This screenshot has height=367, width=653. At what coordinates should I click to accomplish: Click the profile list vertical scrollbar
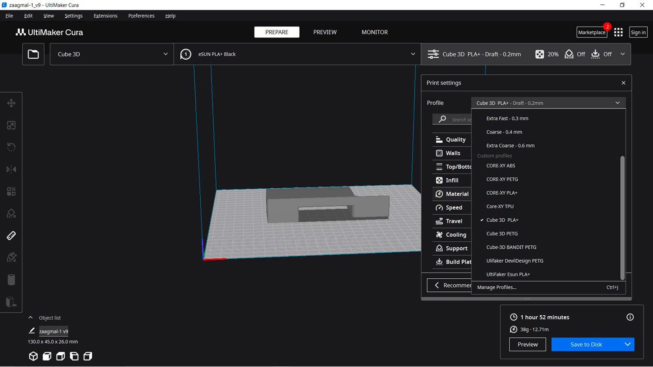pos(622,217)
